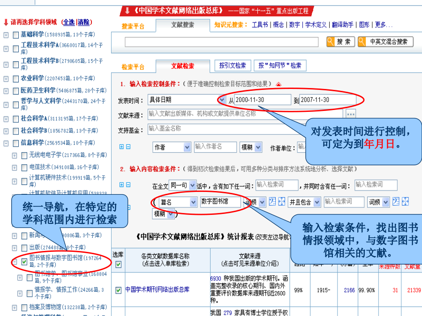The width and height of the screenshot is (422, 316).
Task: Click the 全选 link
Action: 69,22
